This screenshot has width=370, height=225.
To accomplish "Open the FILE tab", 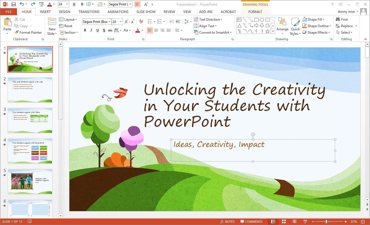I will (x=8, y=12).
